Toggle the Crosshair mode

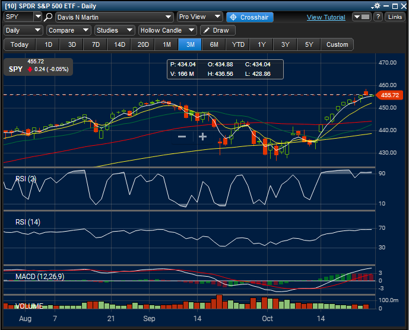tap(250, 17)
